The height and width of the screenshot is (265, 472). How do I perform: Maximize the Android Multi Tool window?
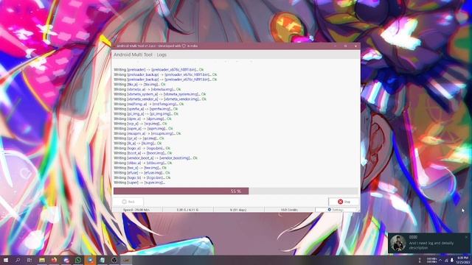click(346, 46)
